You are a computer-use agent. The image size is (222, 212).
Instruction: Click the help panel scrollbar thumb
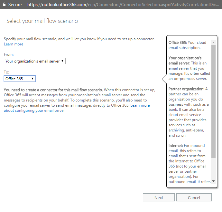click(x=213, y=101)
